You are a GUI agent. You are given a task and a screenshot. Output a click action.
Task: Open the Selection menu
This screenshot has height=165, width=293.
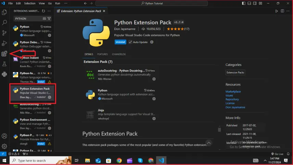coord(29,3)
